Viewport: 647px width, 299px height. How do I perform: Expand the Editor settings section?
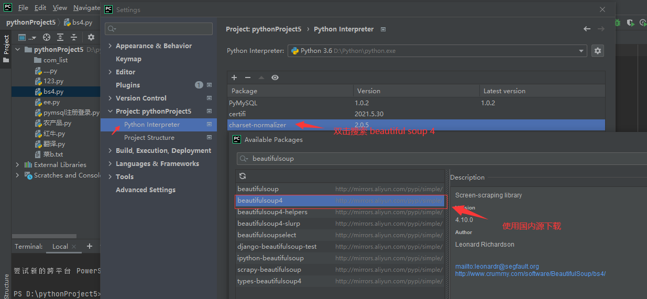110,72
